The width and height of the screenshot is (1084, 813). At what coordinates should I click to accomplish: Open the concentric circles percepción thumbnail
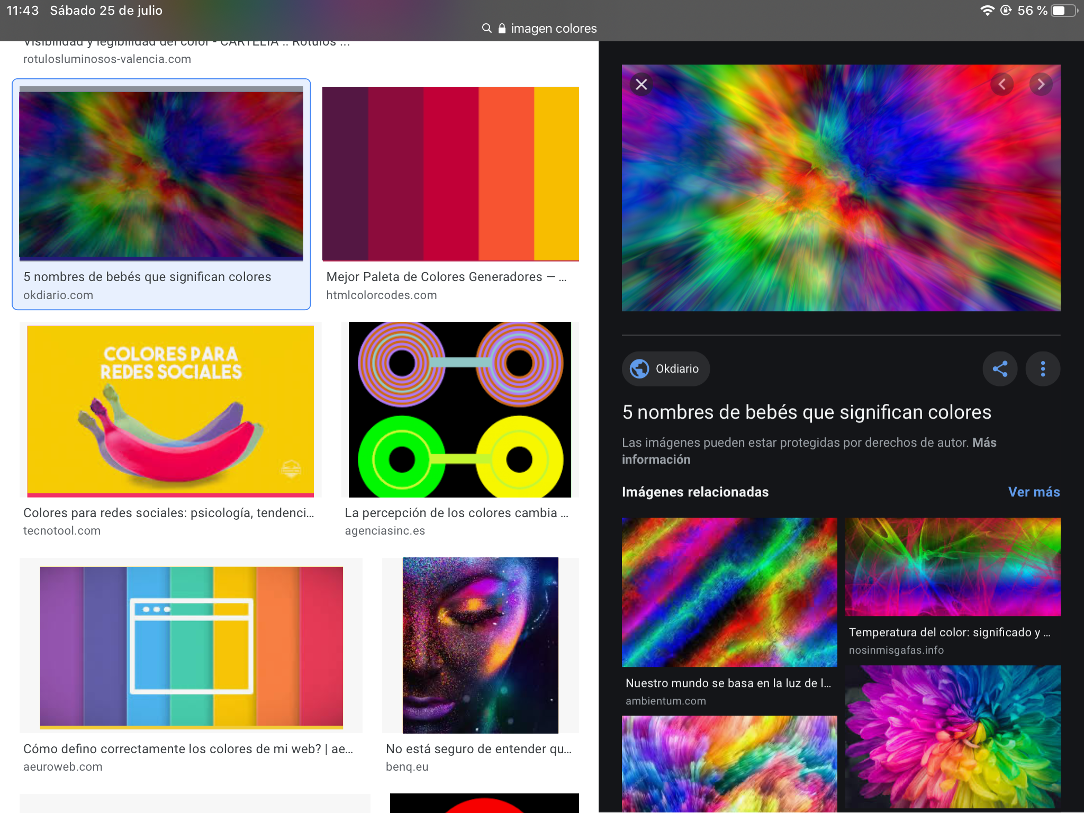pyautogui.click(x=459, y=410)
